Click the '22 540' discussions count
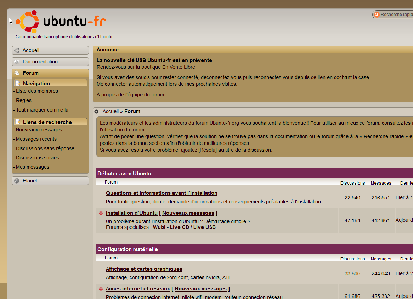This screenshot has width=413, height=299. pyautogui.click(x=352, y=198)
